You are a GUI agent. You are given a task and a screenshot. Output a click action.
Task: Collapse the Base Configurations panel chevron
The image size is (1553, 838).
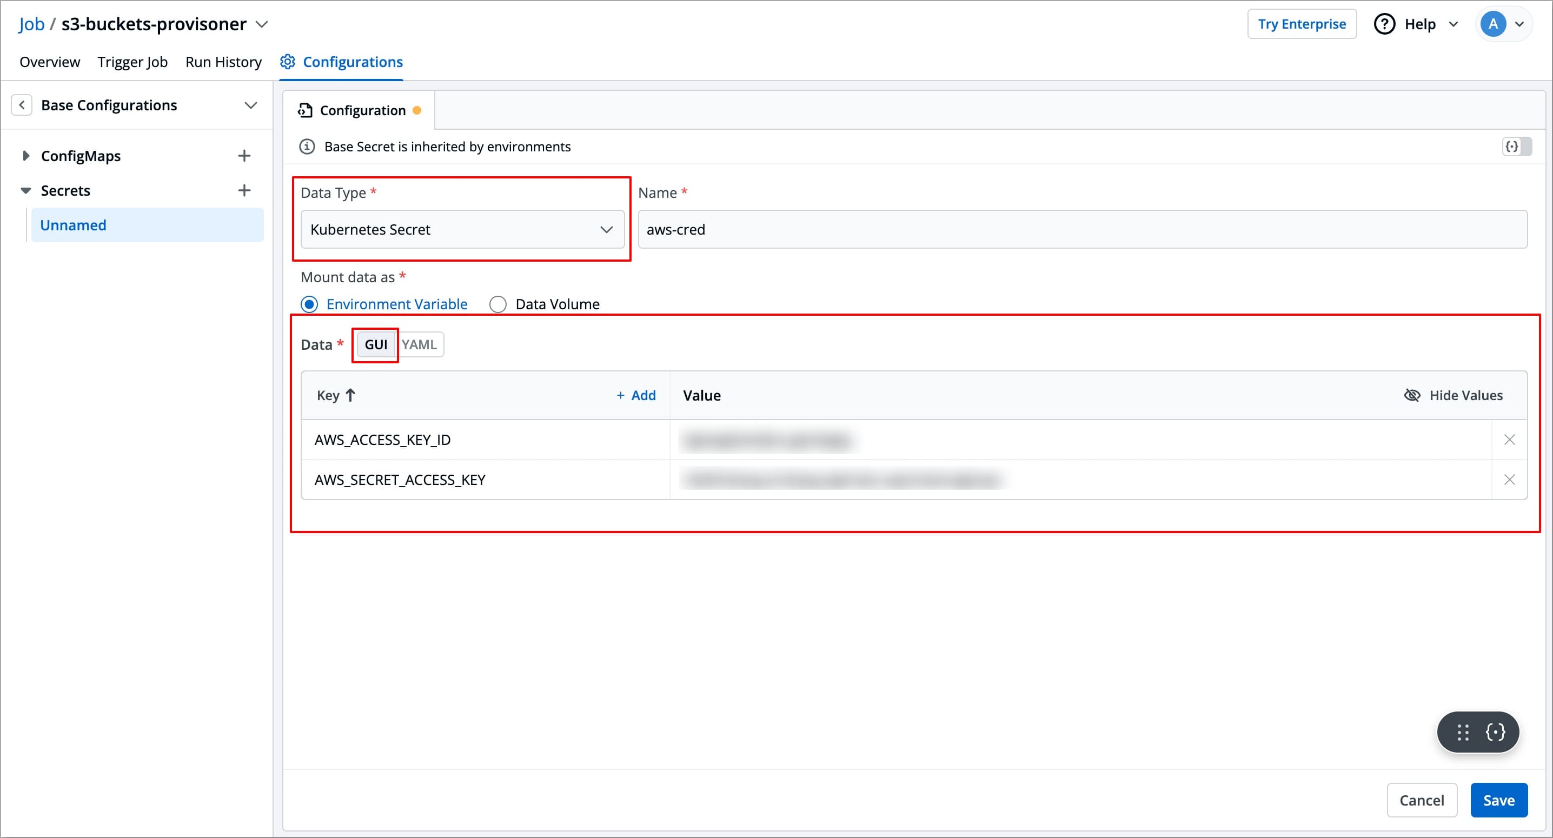click(251, 105)
